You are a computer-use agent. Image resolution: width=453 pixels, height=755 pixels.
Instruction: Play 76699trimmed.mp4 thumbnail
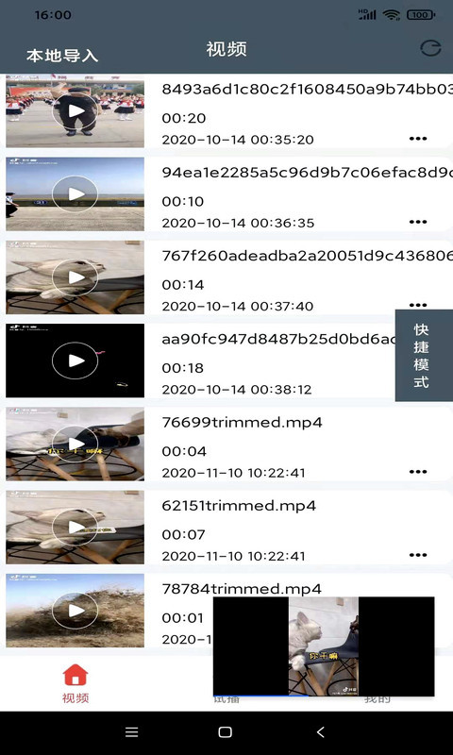75,444
